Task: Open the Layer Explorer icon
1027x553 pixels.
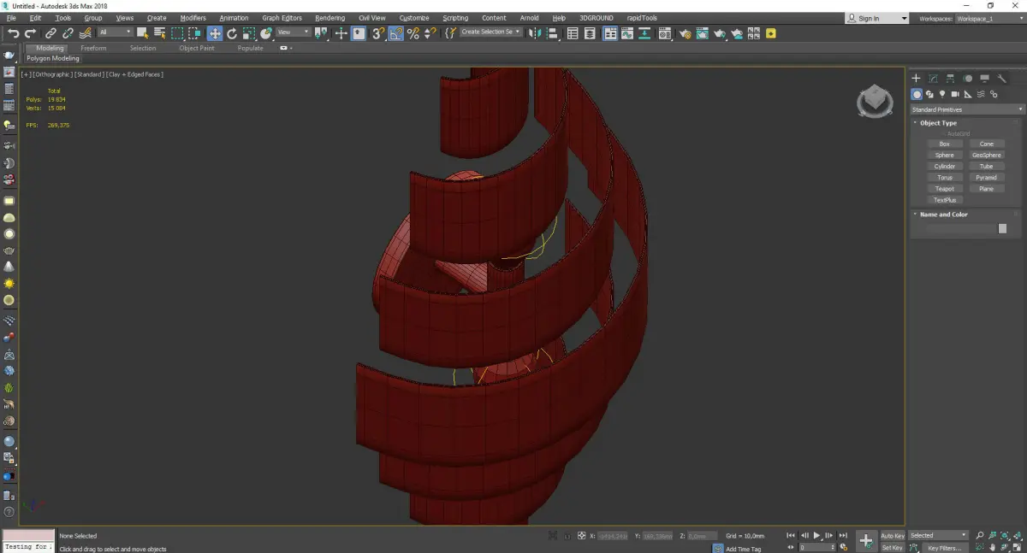Action: (590, 33)
